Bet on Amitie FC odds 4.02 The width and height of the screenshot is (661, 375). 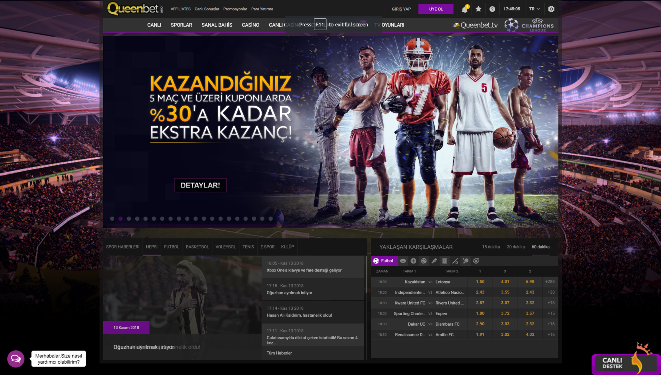tap(530, 334)
